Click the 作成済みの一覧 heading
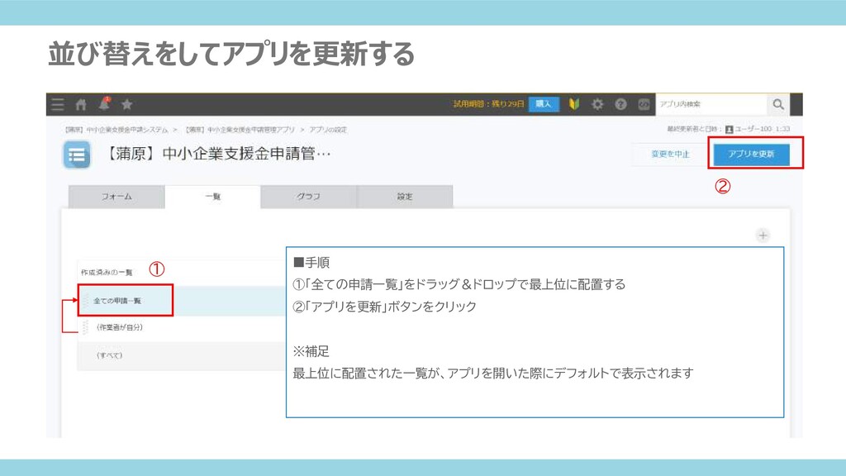The image size is (846, 476). 107,273
